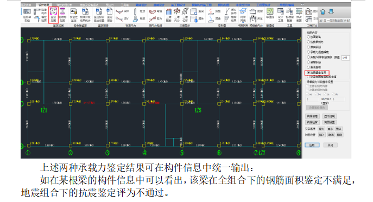Click the limit value input box

pos(345,58)
